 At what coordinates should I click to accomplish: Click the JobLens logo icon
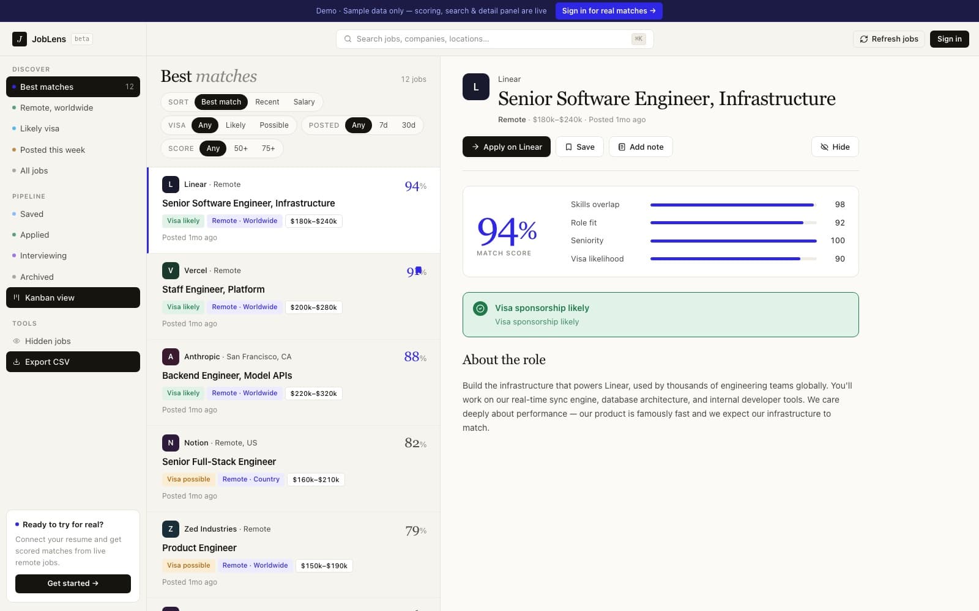coord(20,39)
